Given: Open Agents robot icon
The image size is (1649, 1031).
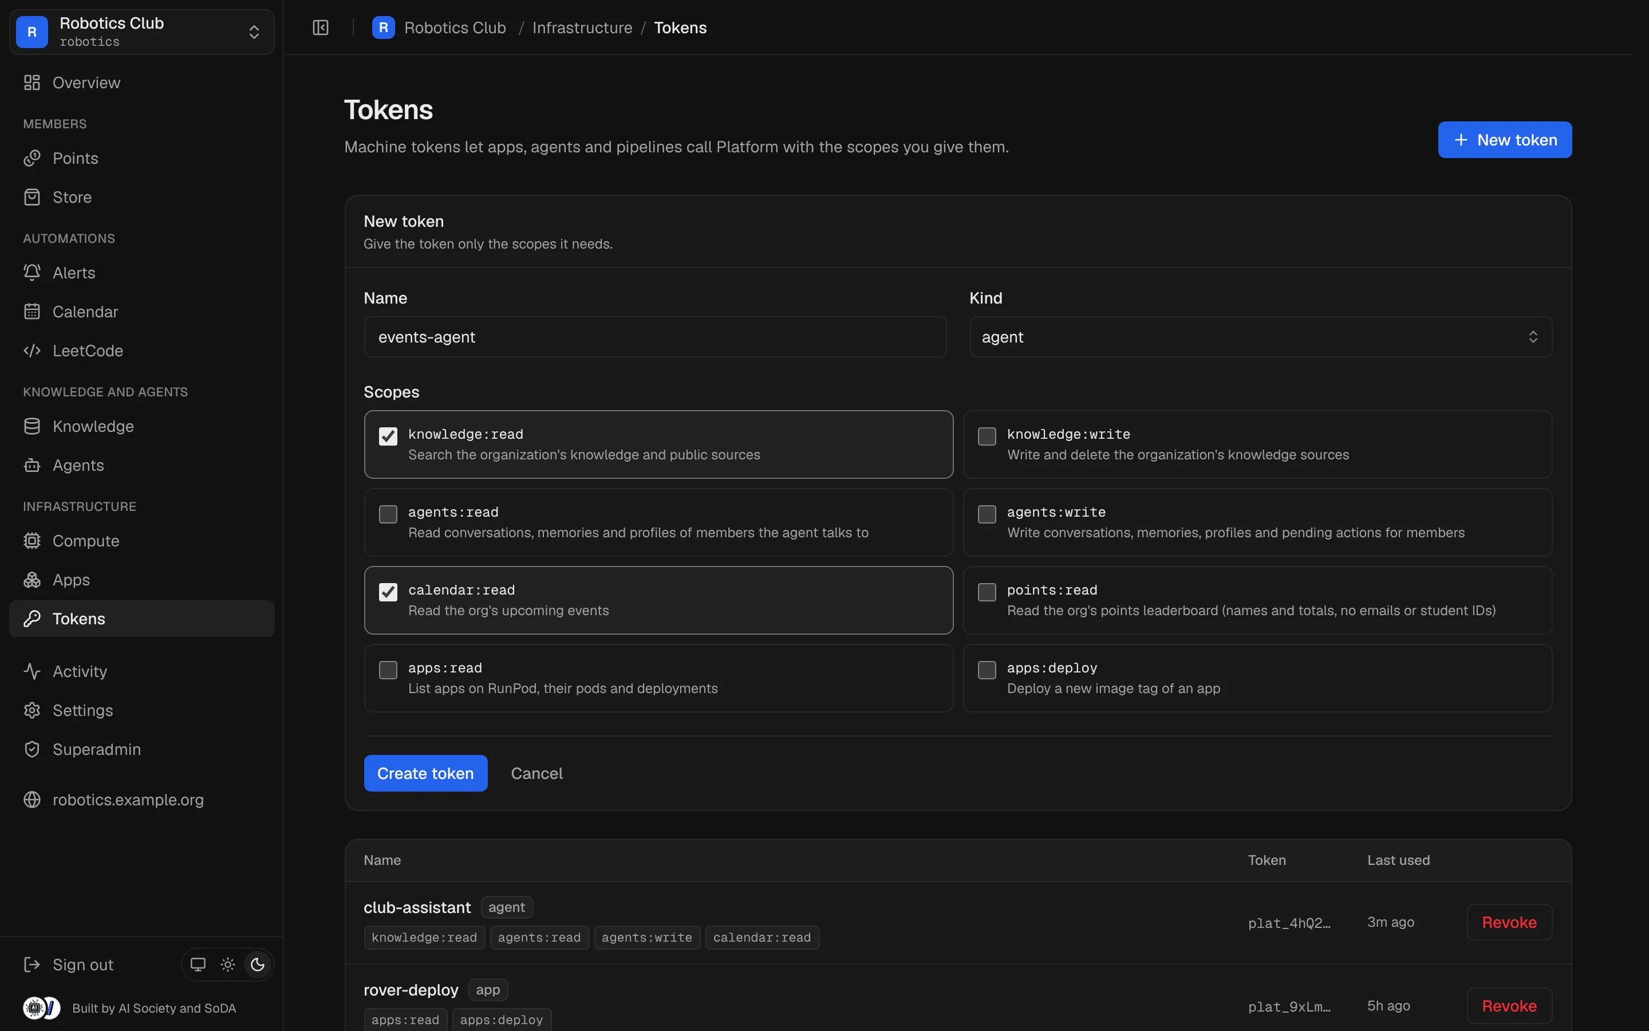Looking at the screenshot, I should [32, 465].
